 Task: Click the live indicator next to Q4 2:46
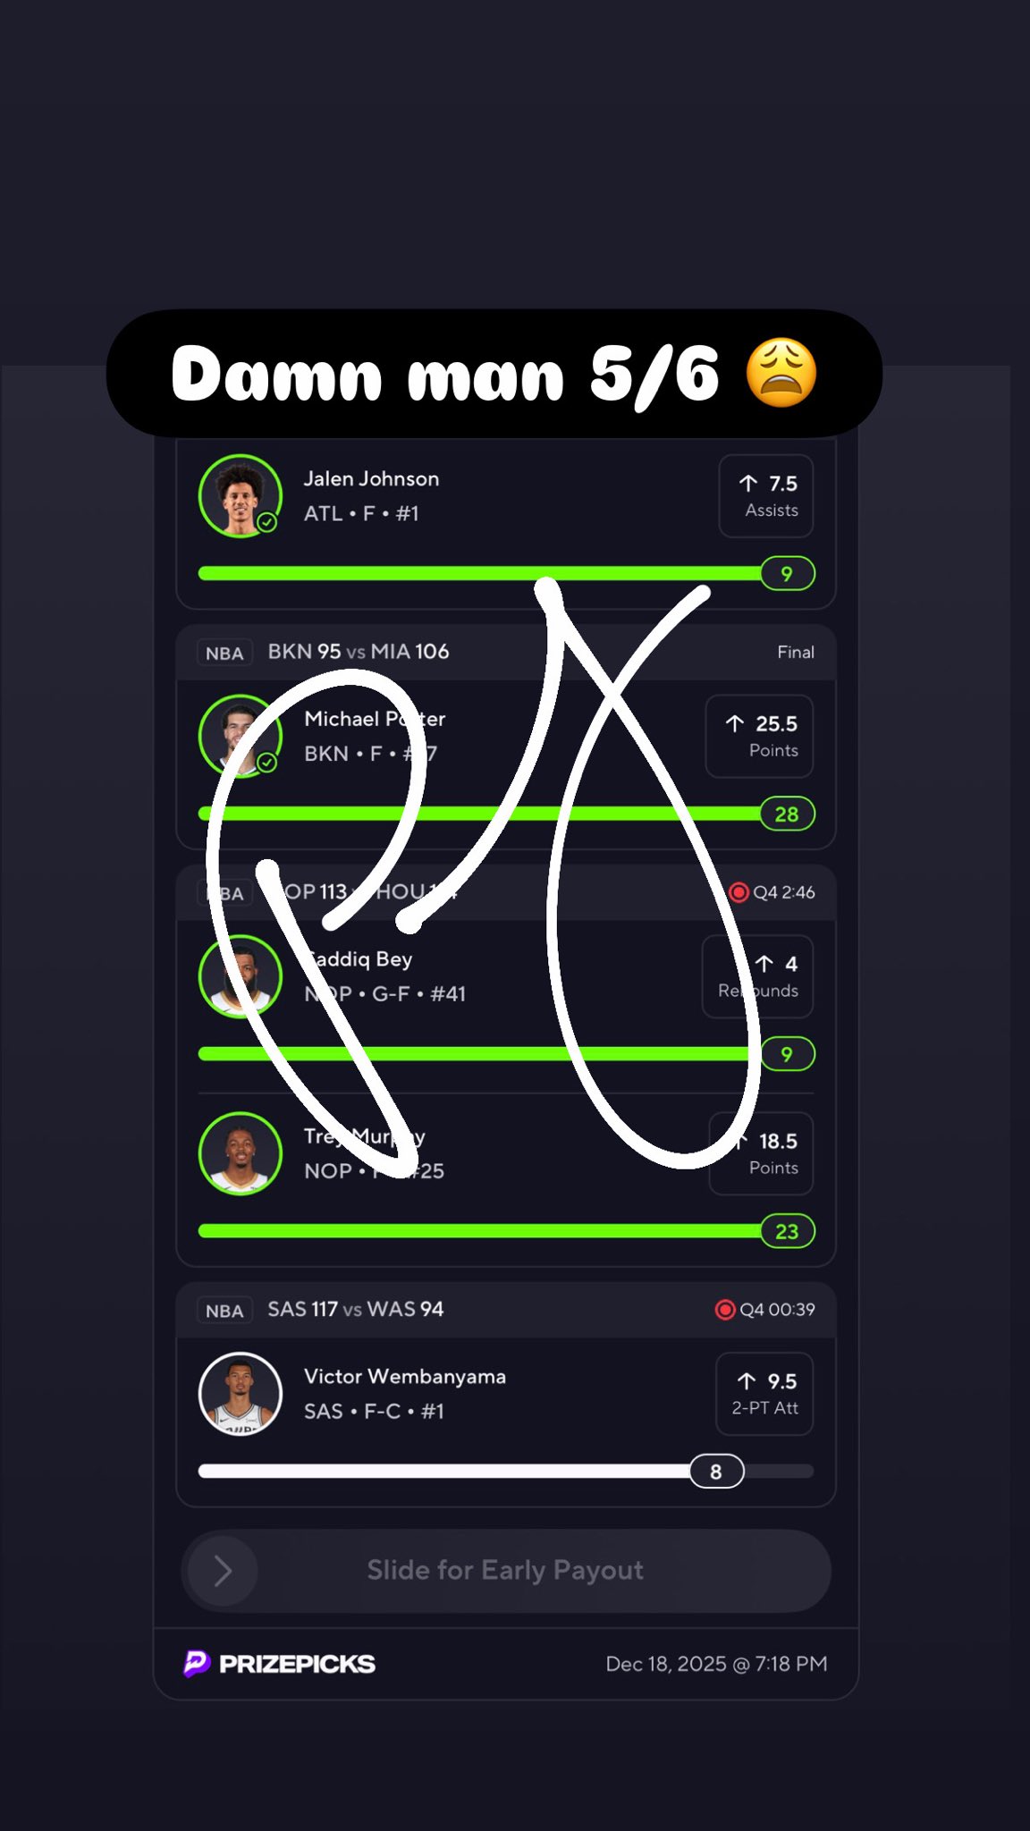pyautogui.click(x=739, y=892)
